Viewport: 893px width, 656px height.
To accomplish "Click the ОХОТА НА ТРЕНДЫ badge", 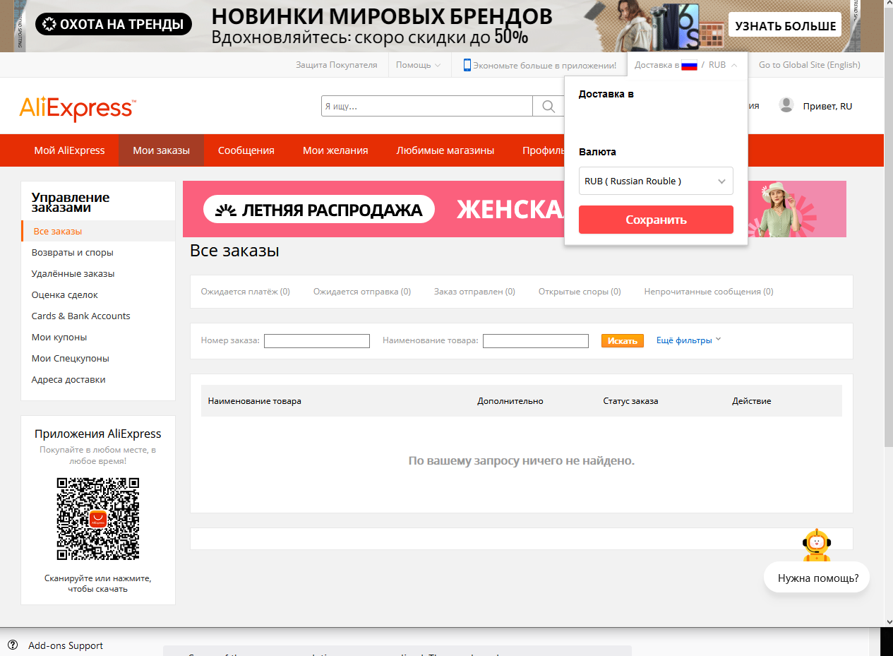I will 114,25.
